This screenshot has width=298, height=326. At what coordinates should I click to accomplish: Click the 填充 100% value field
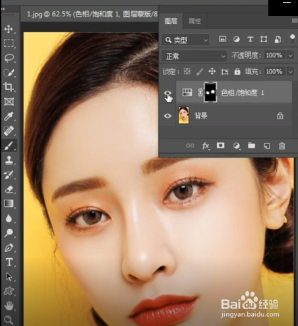[274, 72]
